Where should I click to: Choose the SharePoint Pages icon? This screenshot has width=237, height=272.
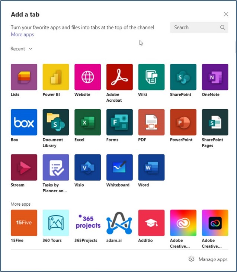[x=215, y=122]
